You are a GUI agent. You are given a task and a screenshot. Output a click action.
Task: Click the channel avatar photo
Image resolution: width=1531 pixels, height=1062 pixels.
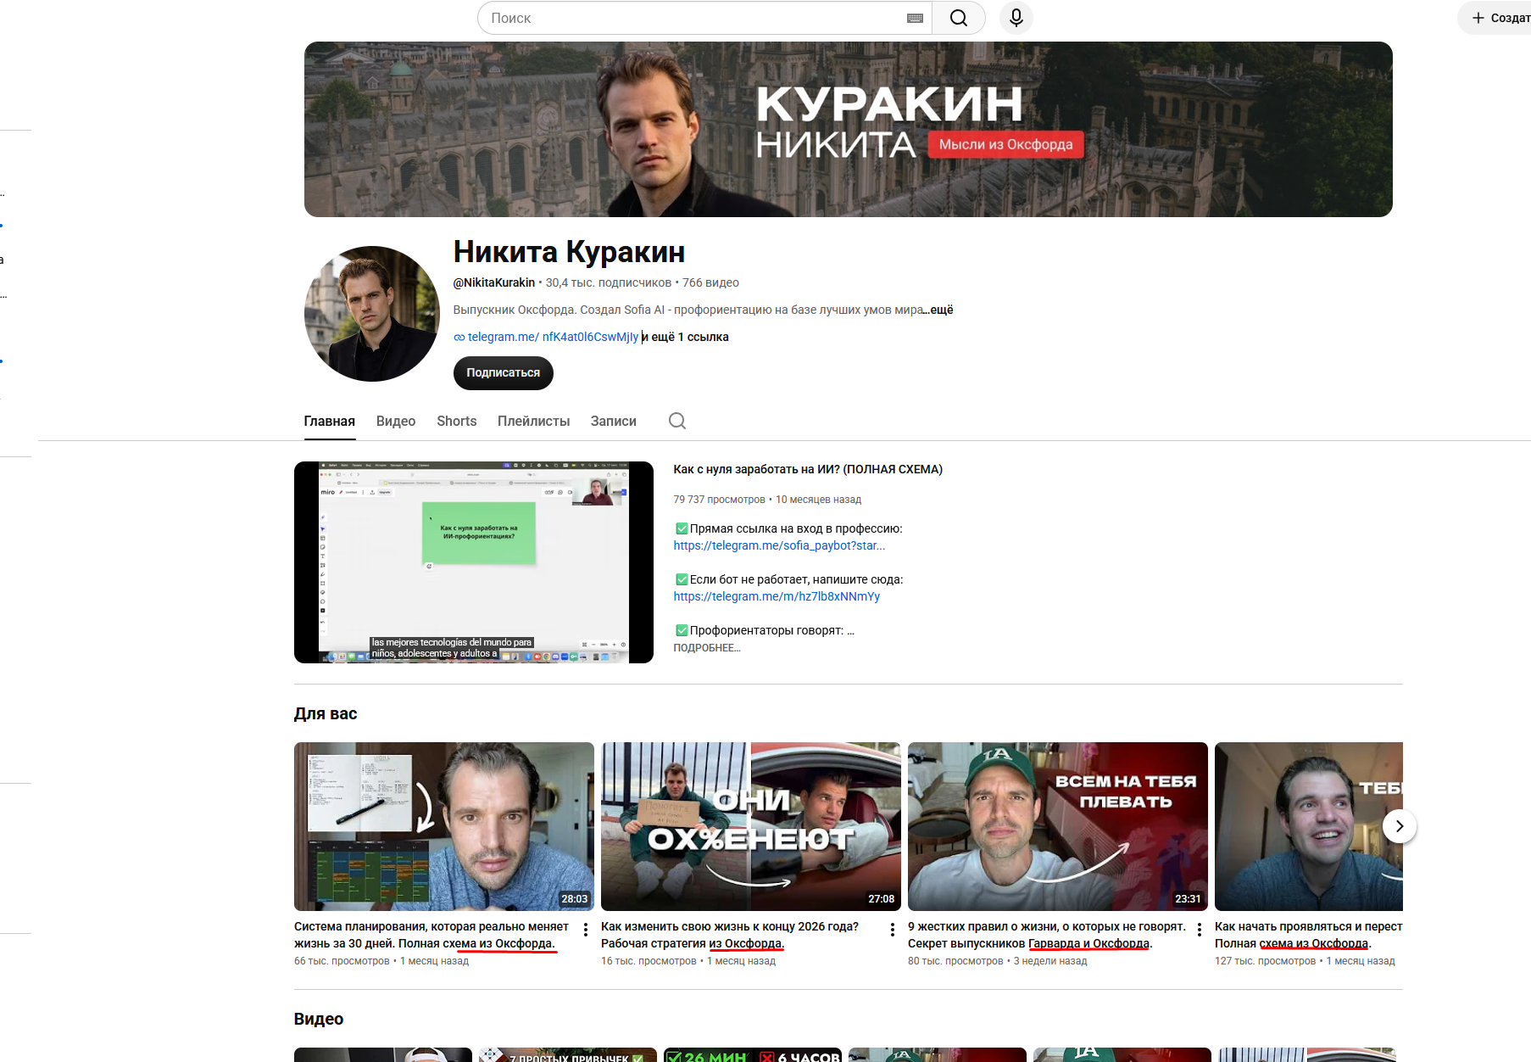click(x=372, y=314)
